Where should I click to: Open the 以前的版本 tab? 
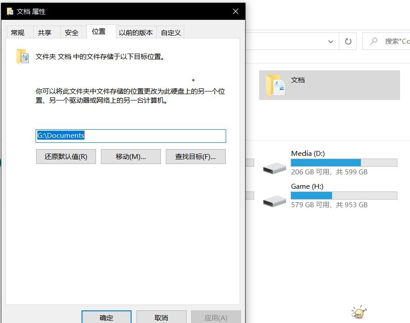coord(136,32)
